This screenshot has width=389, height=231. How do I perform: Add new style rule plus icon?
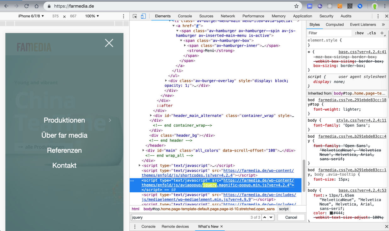pyautogui.click(x=382, y=33)
